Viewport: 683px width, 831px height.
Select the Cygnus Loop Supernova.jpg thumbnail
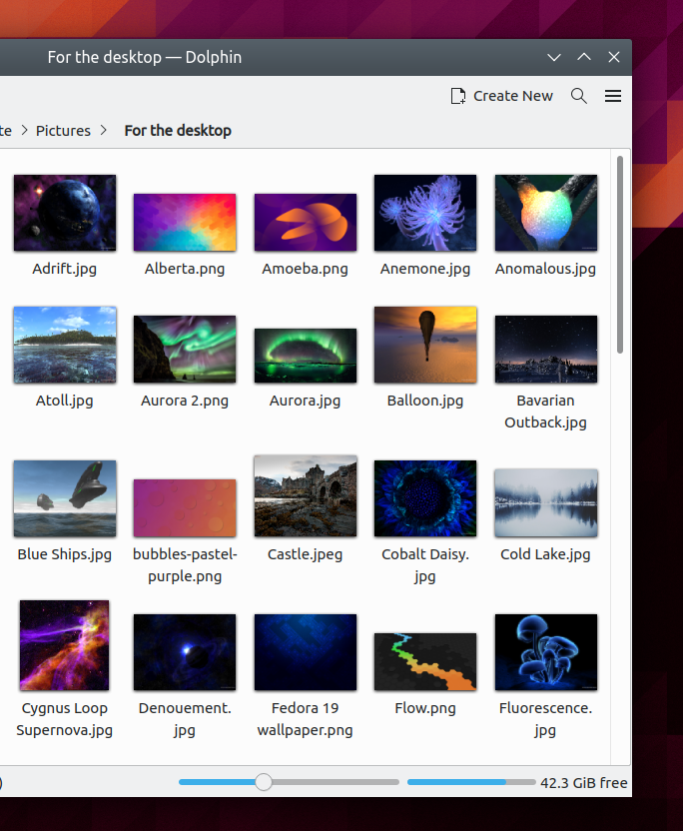coord(64,645)
